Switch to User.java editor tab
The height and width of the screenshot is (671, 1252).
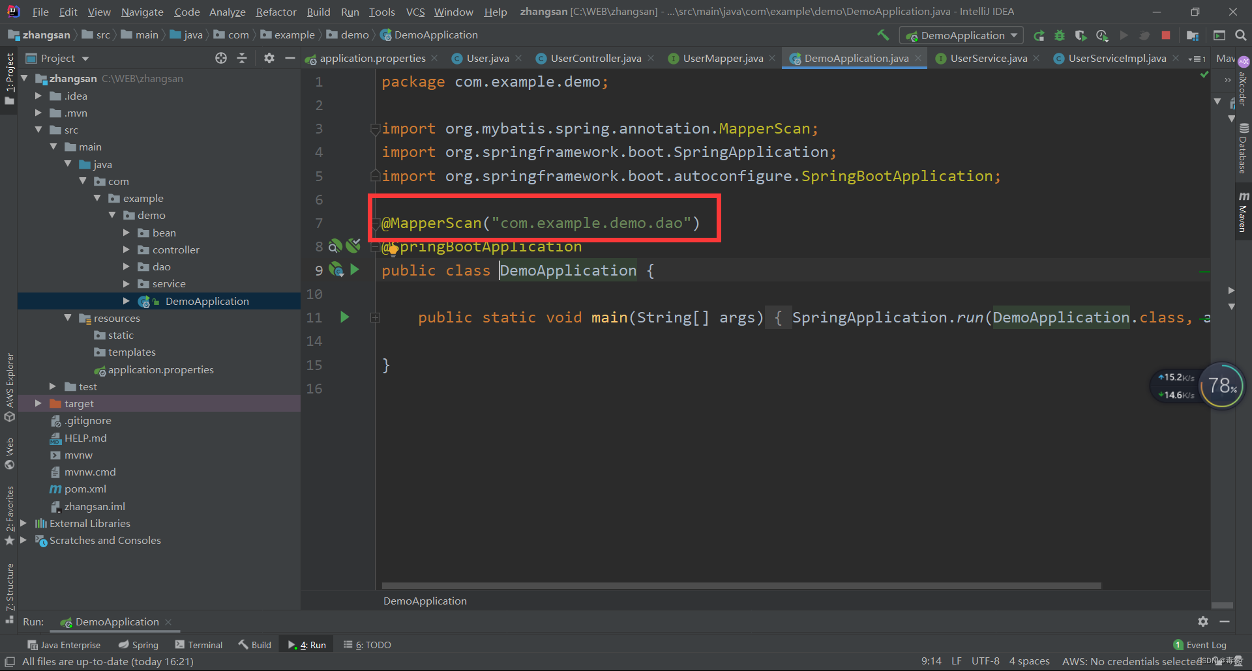(487, 58)
